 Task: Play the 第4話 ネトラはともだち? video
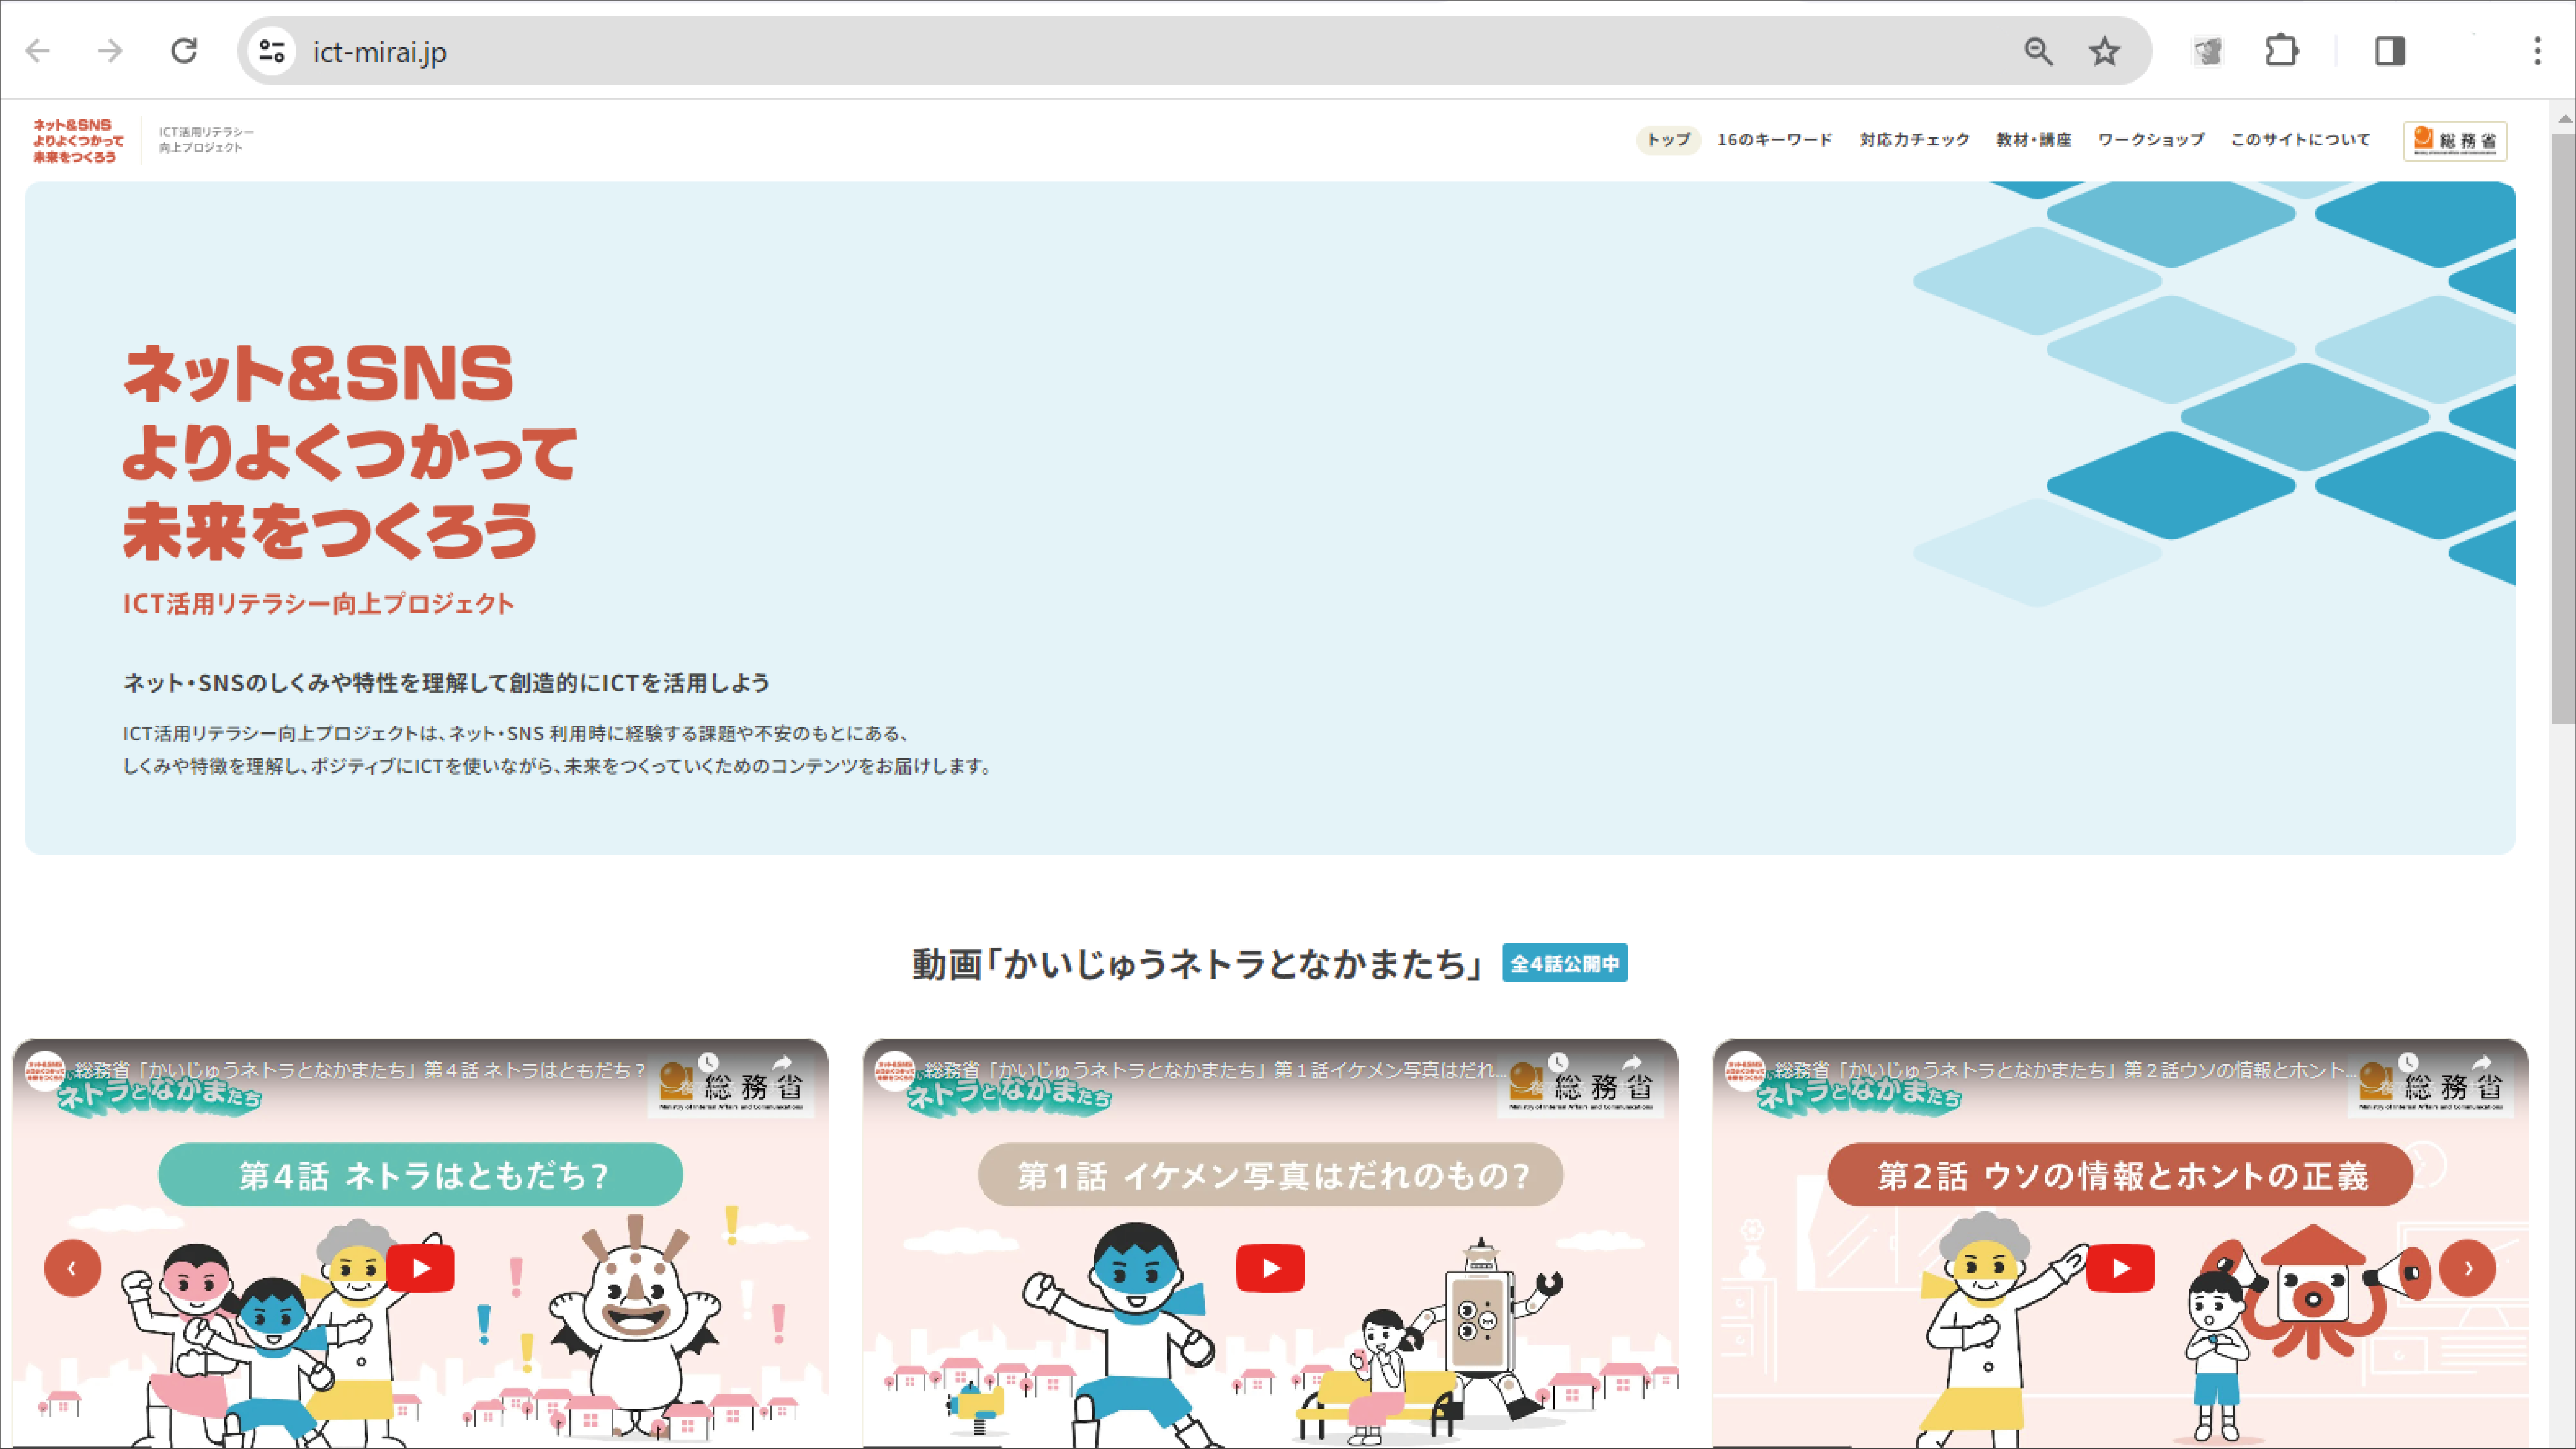[420, 1268]
